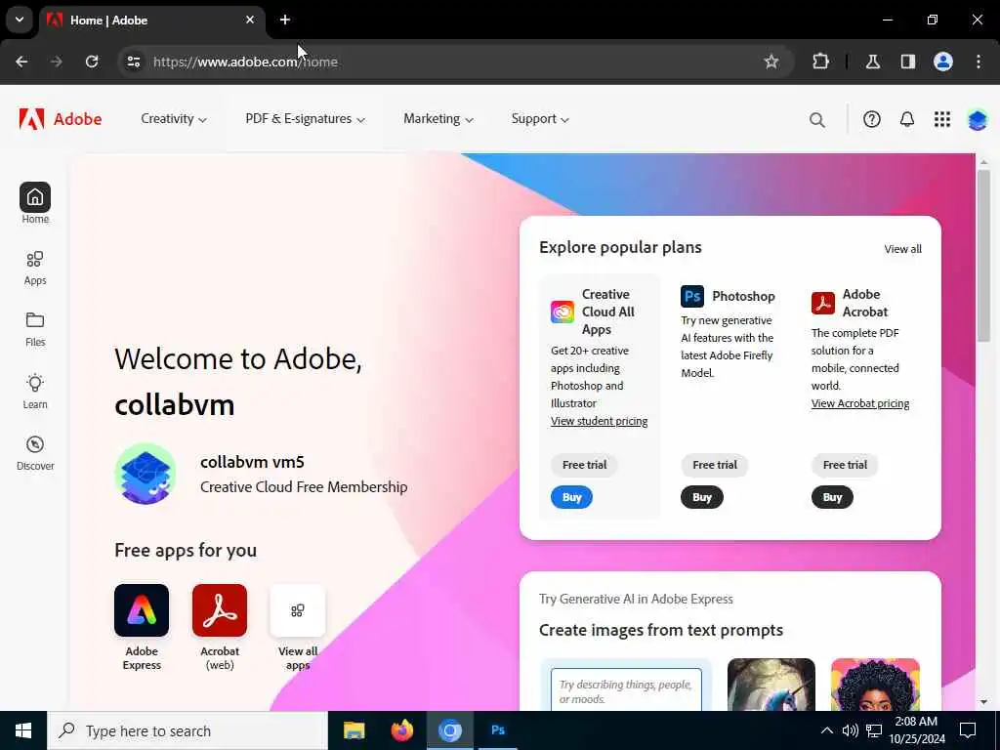Open a new browser tab
The width and height of the screenshot is (1000, 750).
[x=285, y=20]
